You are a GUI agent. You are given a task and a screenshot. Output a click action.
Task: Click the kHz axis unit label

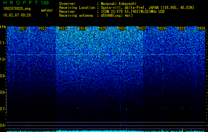point(3,27)
